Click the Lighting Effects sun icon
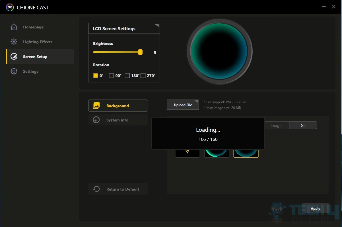 [x=14, y=42]
